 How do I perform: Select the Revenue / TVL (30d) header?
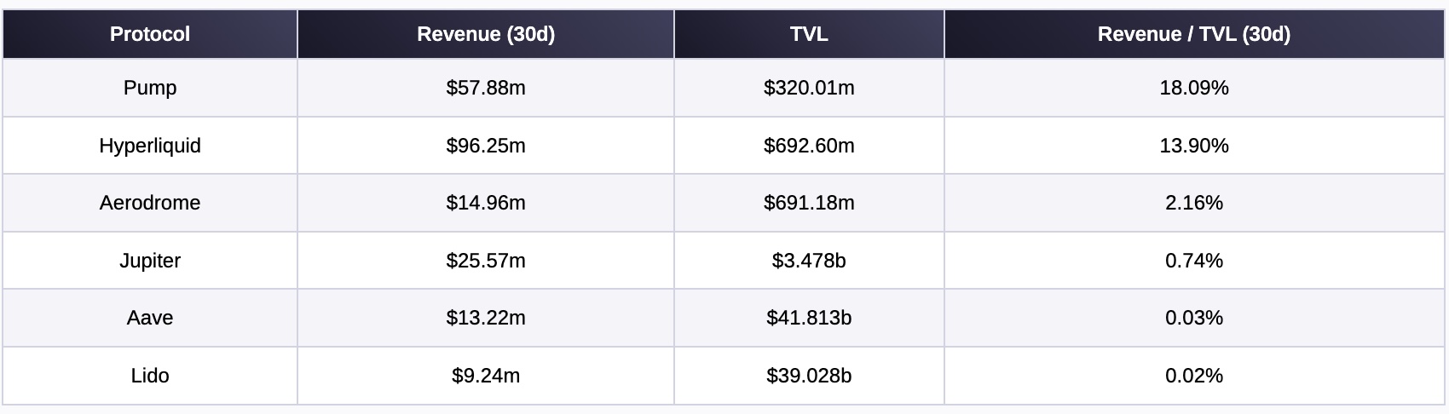click(1193, 34)
